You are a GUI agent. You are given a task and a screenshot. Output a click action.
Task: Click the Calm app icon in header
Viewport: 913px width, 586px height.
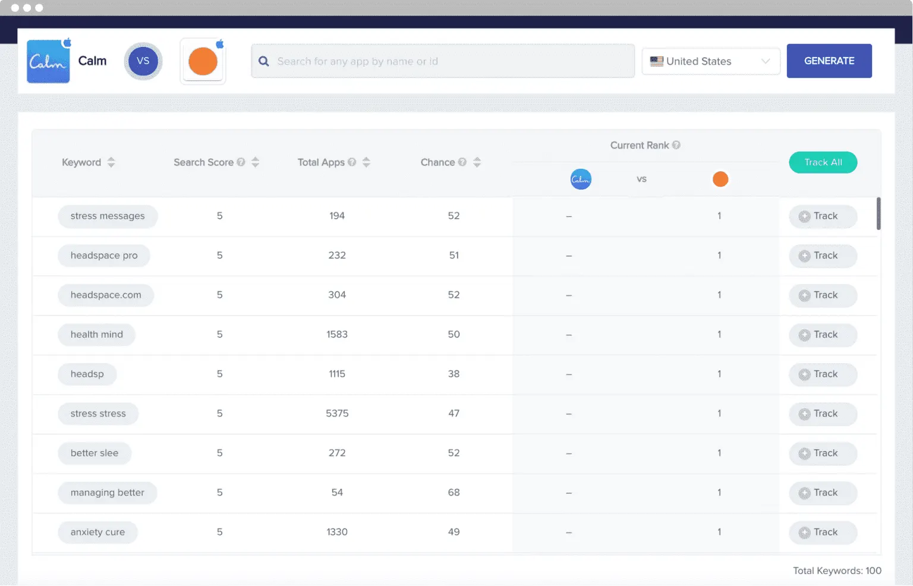48,61
